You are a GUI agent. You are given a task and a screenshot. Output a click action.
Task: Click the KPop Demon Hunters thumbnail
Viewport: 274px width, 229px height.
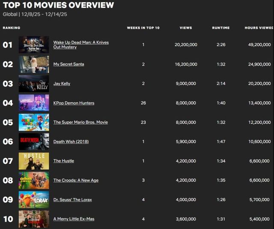coord(34,103)
